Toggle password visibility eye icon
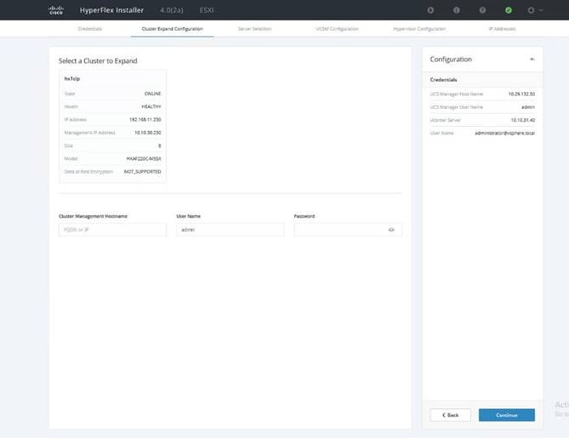 point(391,230)
